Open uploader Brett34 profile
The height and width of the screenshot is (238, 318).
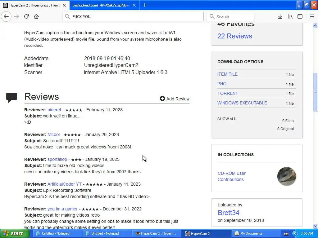tap(228, 213)
